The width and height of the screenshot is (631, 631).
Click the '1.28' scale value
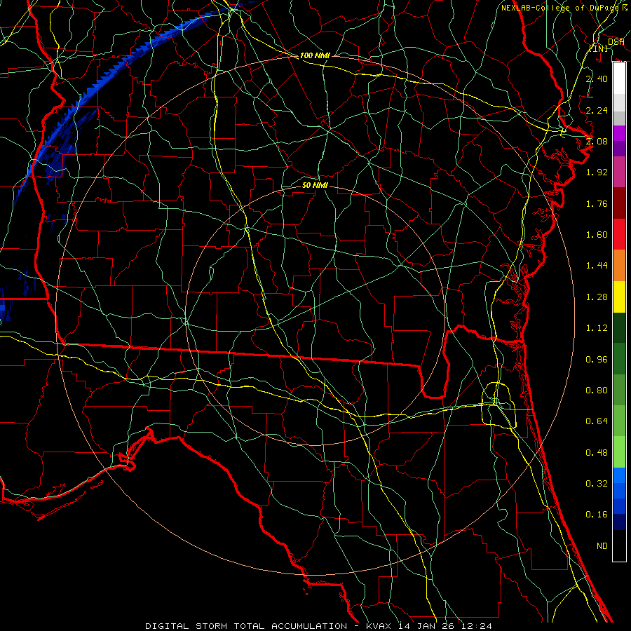point(597,297)
